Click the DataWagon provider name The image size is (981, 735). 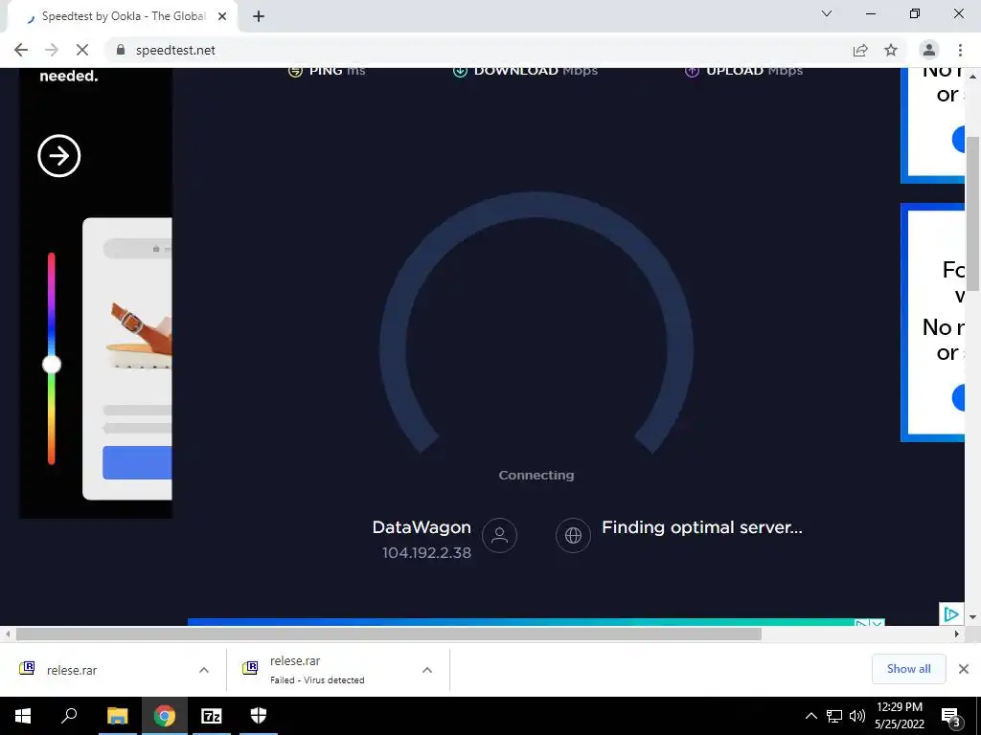[422, 527]
